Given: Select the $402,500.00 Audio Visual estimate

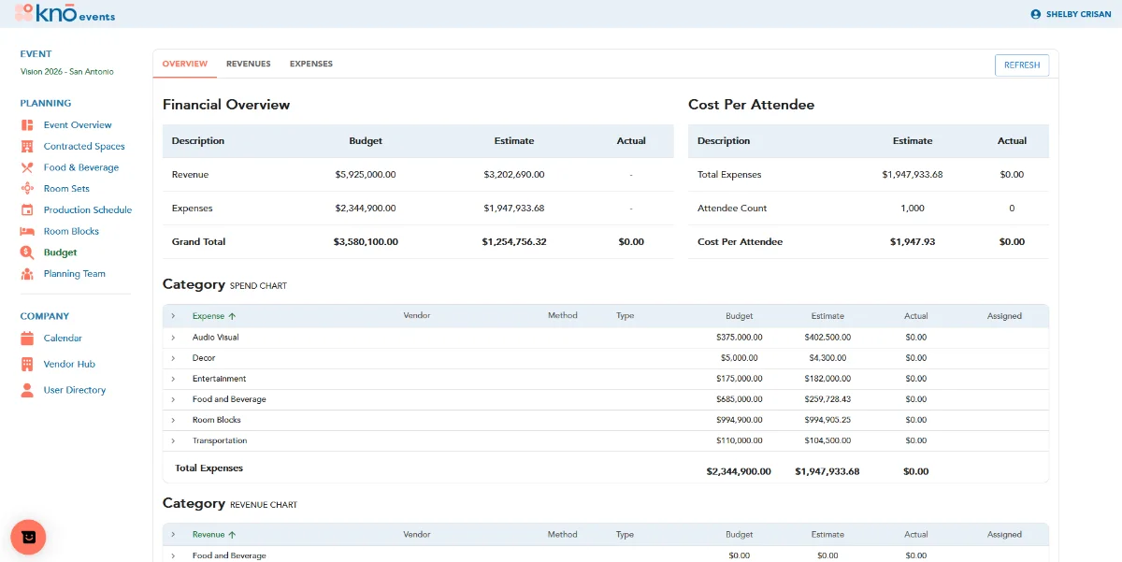Looking at the screenshot, I should (827, 338).
